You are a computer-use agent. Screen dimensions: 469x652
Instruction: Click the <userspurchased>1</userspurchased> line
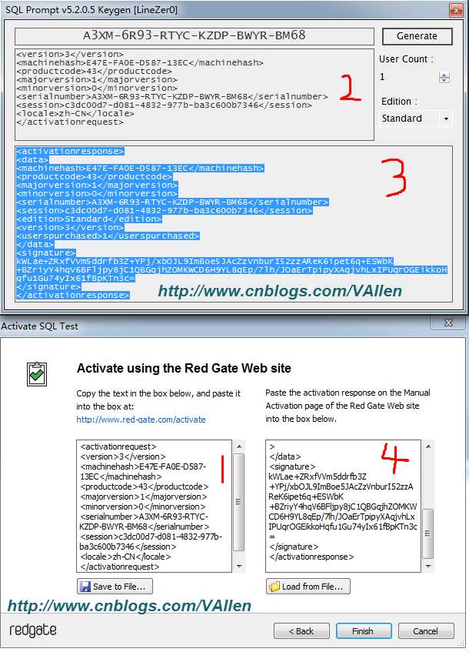pyautogui.click(x=108, y=236)
